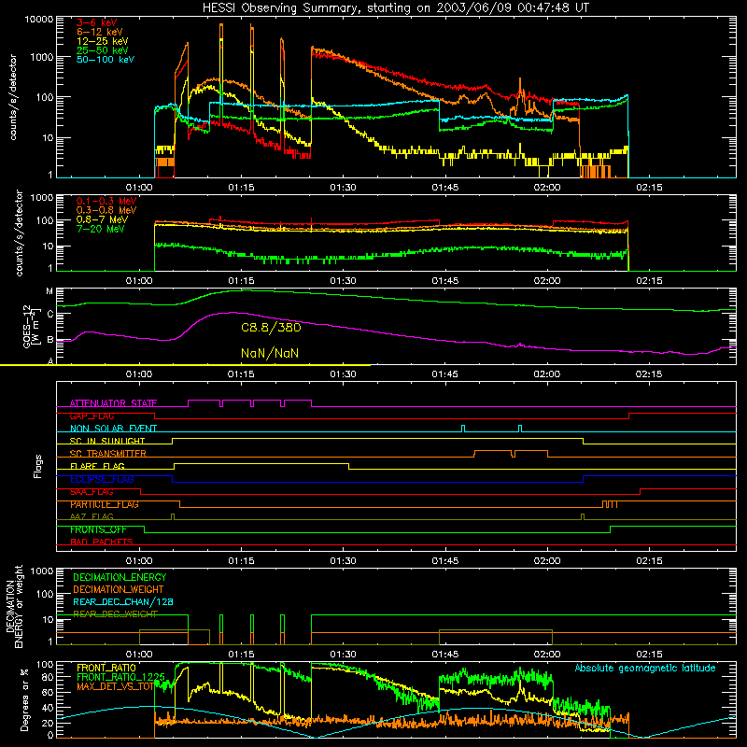747x747 pixels.
Task: Select the BAD_PACKETS flag label
Action: tap(102, 542)
